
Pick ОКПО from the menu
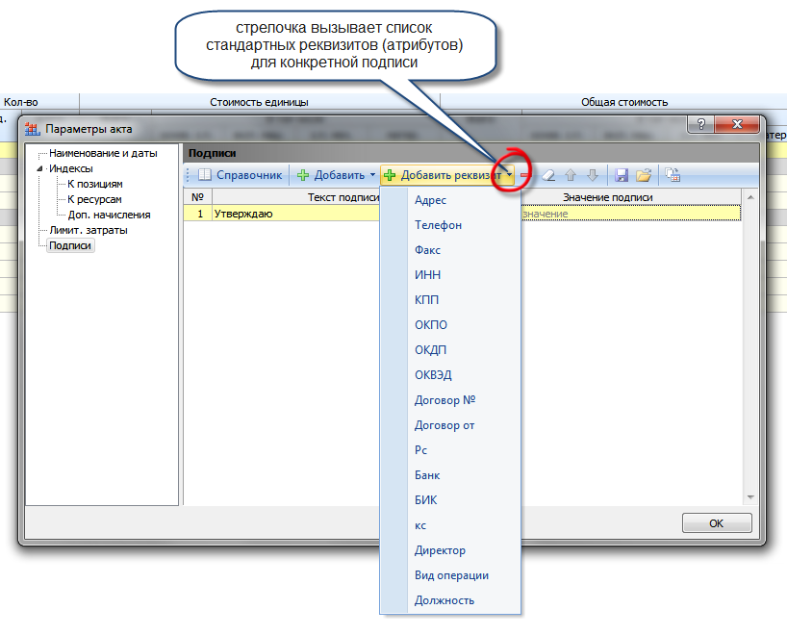click(x=431, y=325)
